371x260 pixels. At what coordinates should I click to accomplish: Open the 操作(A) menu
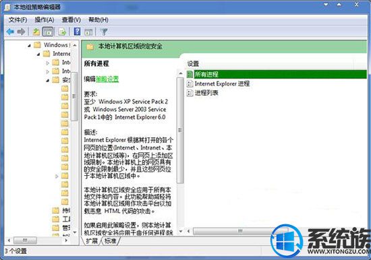pos(45,20)
